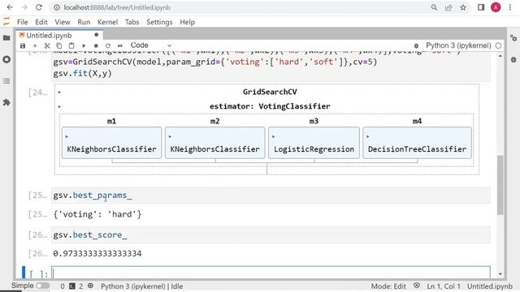Image resolution: width=520 pixels, height=292 pixels.
Task: Click output value 0.9733333333333334
Action: point(97,254)
